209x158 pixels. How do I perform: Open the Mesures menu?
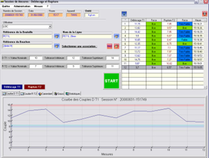tap(38, 6)
